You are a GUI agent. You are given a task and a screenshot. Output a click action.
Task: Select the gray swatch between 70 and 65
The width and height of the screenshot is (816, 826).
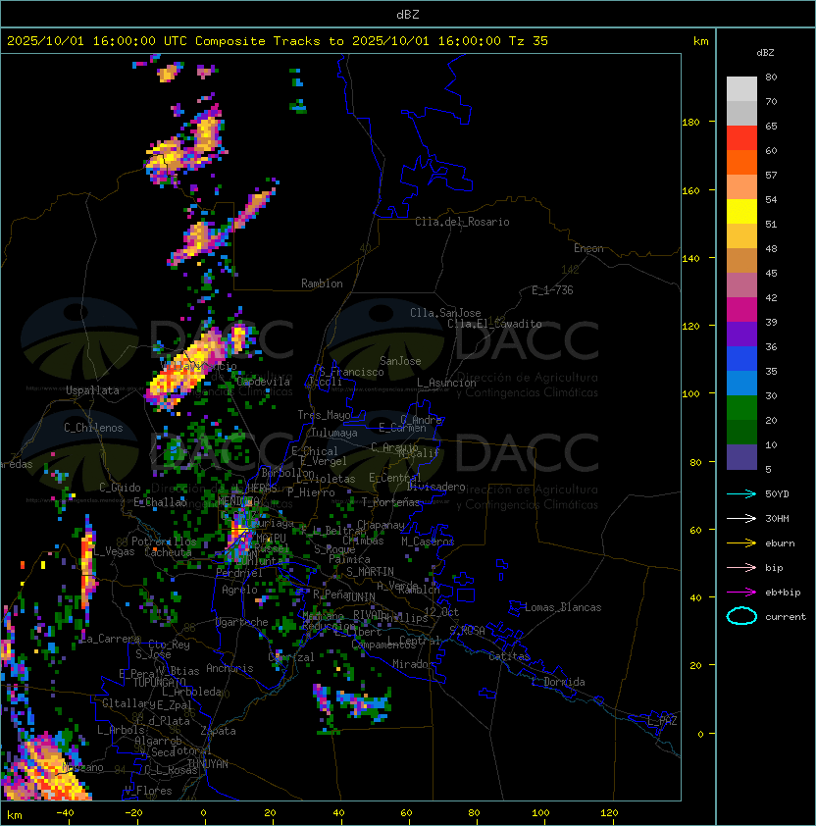[741, 113]
